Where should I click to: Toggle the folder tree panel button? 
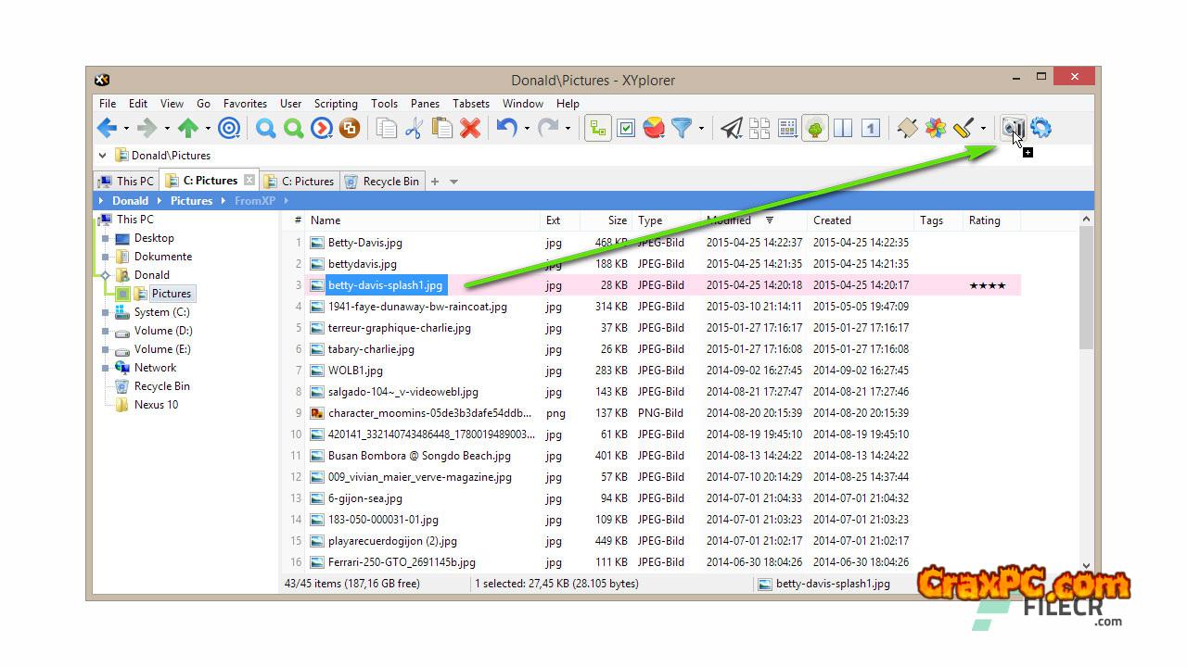[597, 129]
